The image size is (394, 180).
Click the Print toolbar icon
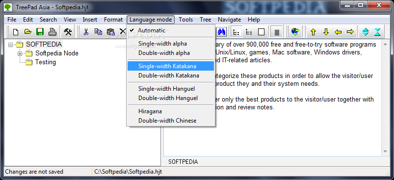[53, 32]
